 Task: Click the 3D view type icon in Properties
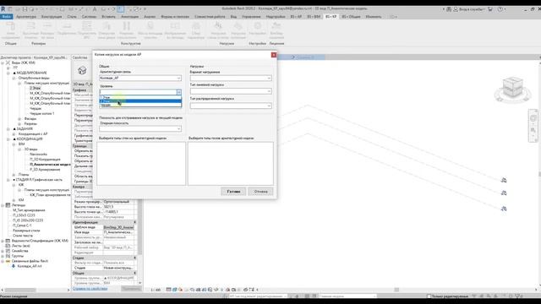pyautogui.click(x=82, y=70)
